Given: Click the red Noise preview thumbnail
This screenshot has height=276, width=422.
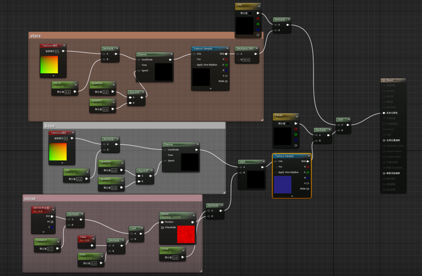Looking at the screenshot, I should coord(185,234).
